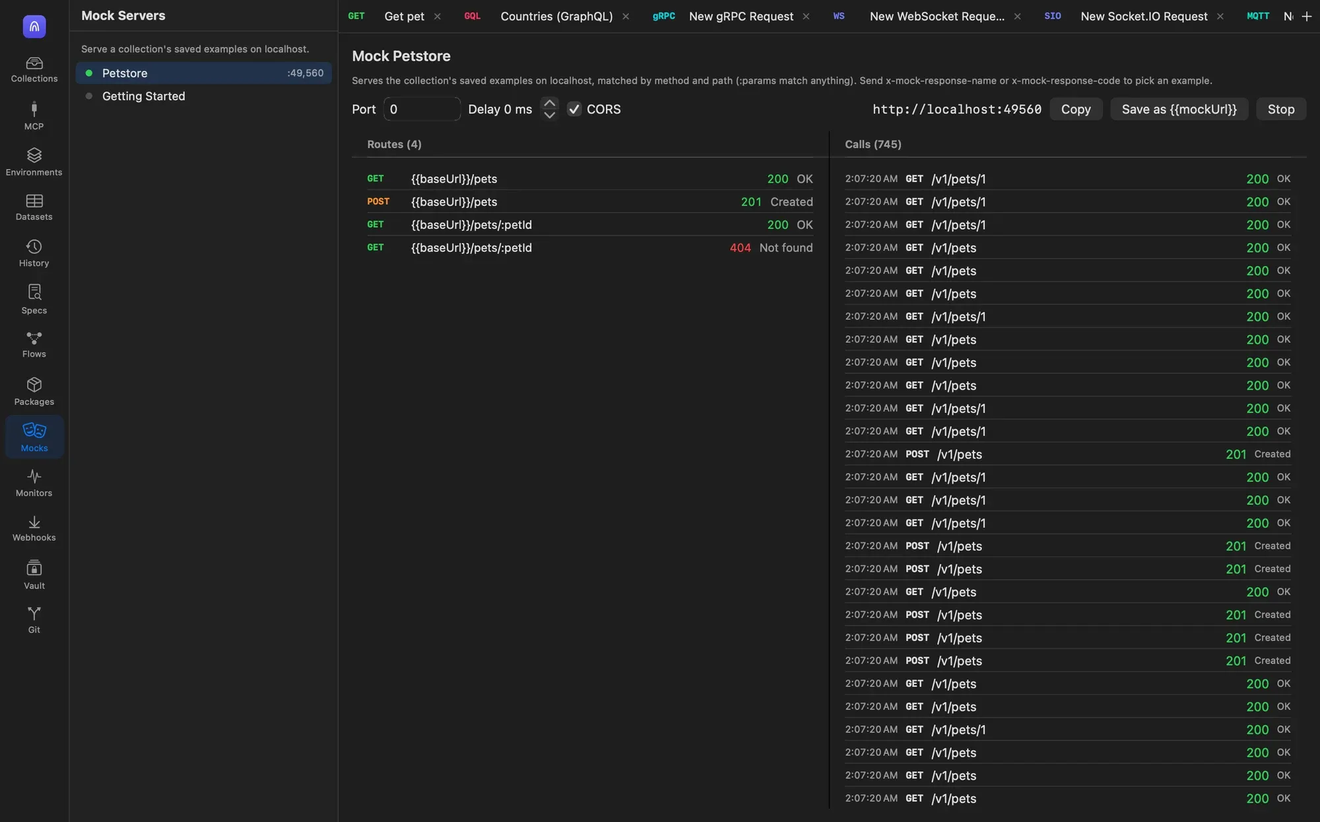Select the Getting Started mock server

[203, 96]
